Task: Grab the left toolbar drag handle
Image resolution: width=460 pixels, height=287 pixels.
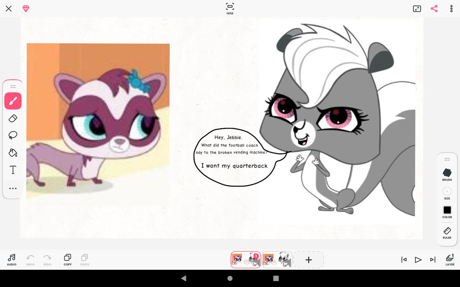Action: [13, 86]
